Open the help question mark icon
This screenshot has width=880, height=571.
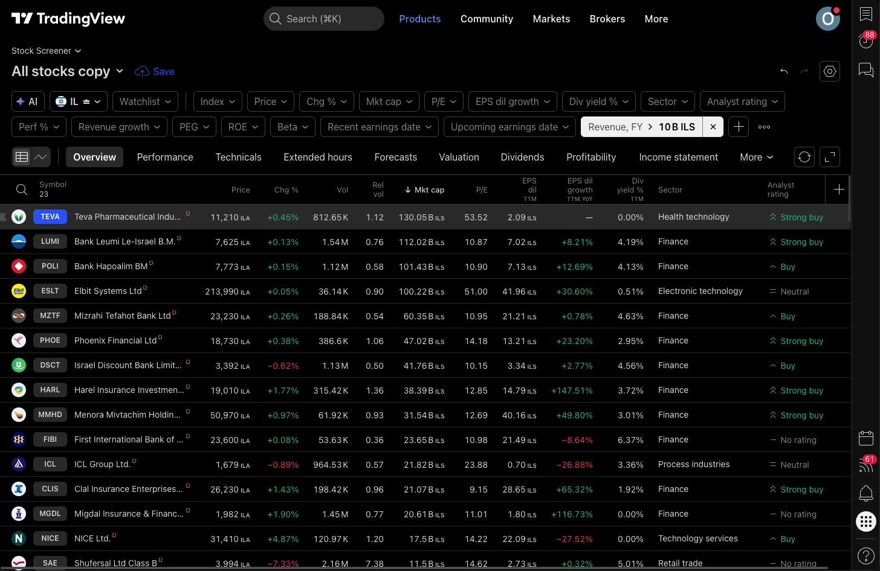coord(865,555)
